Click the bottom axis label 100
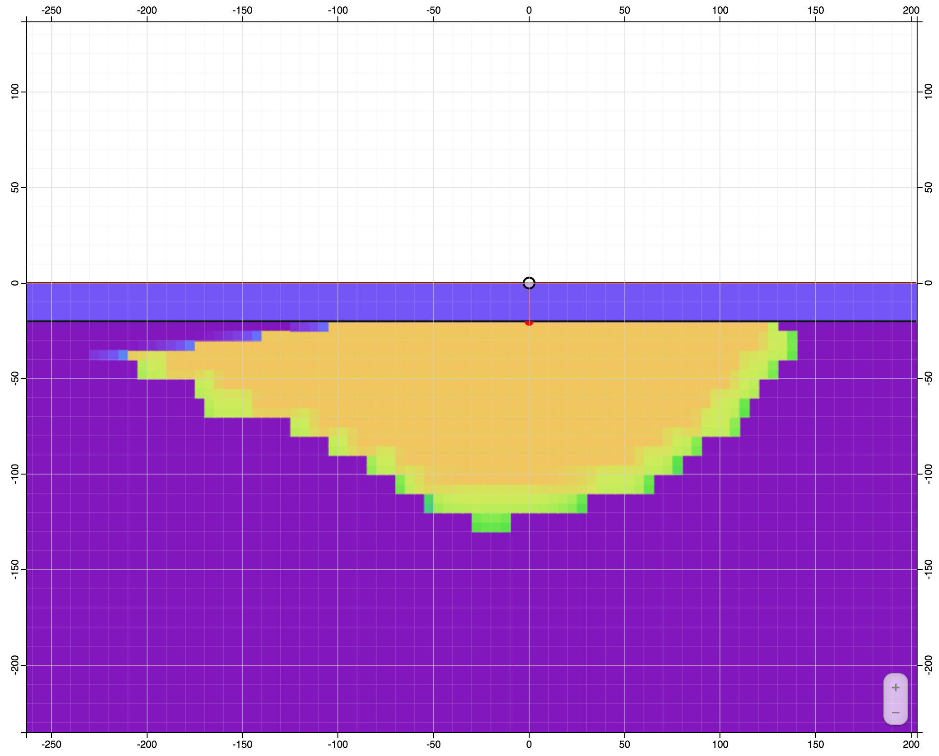Screen dimensions: 939x756 pyautogui.click(x=720, y=744)
